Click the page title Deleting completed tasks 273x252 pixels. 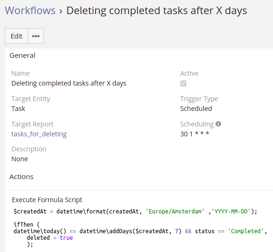(x=157, y=11)
